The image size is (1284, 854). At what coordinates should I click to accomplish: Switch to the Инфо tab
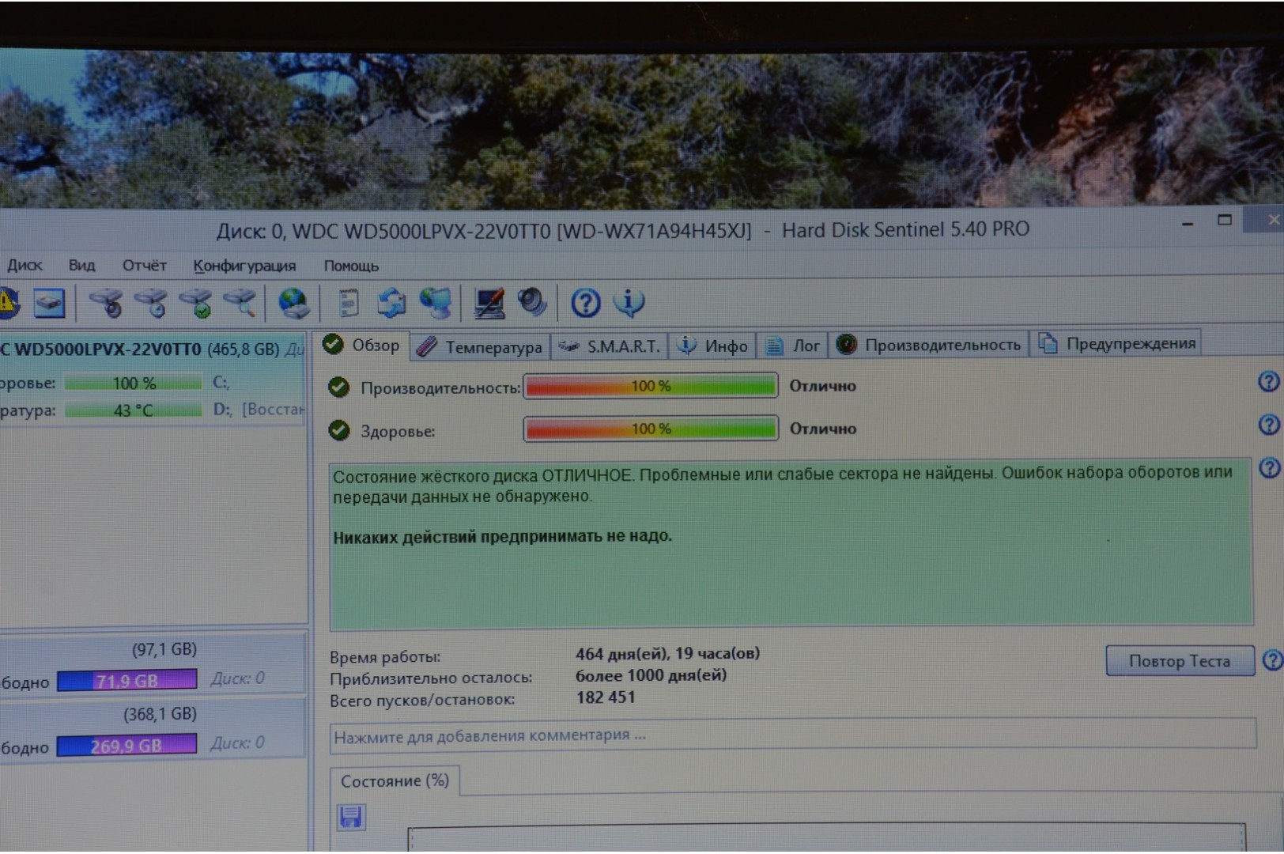(712, 346)
